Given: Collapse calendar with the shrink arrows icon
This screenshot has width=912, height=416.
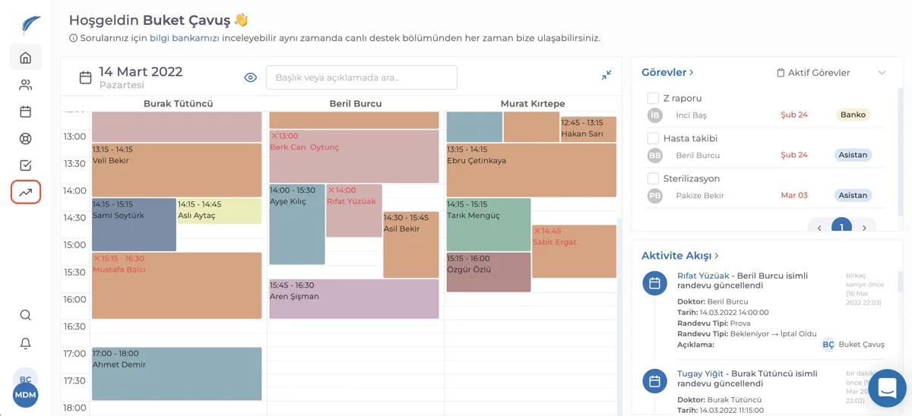Looking at the screenshot, I should click(606, 75).
